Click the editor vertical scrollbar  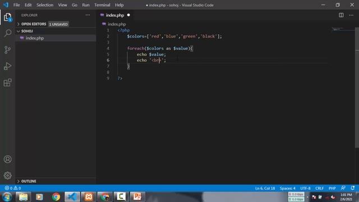[x=357, y=88]
